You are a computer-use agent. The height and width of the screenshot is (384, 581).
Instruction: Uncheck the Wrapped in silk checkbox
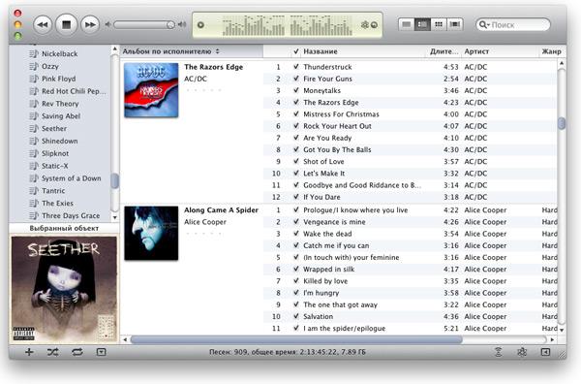(x=296, y=269)
